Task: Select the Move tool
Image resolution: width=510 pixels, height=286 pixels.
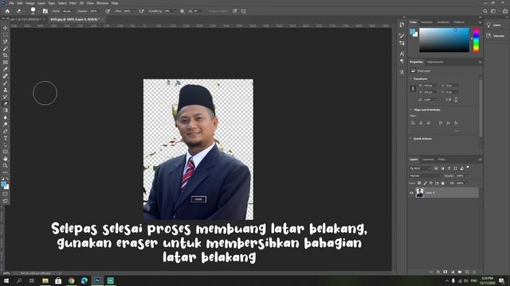Action: point(6,28)
